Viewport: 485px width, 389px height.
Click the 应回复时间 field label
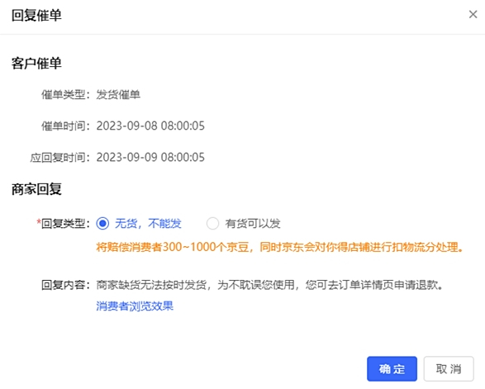60,158
